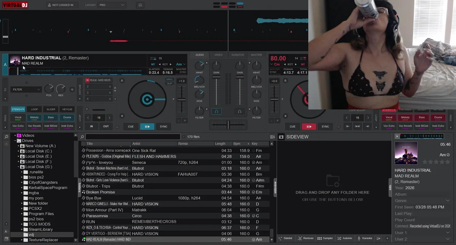Play the preview in the info panel
Screen dimensions: 456x245
tap(397, 136)
